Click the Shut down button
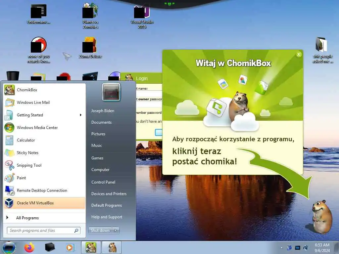The image size is (339, 254). [x=100, y=231]
